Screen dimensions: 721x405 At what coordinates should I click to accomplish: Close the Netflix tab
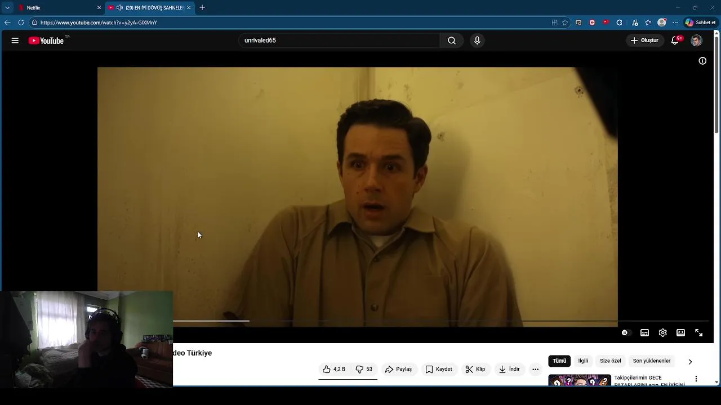[x=99, y=8]
